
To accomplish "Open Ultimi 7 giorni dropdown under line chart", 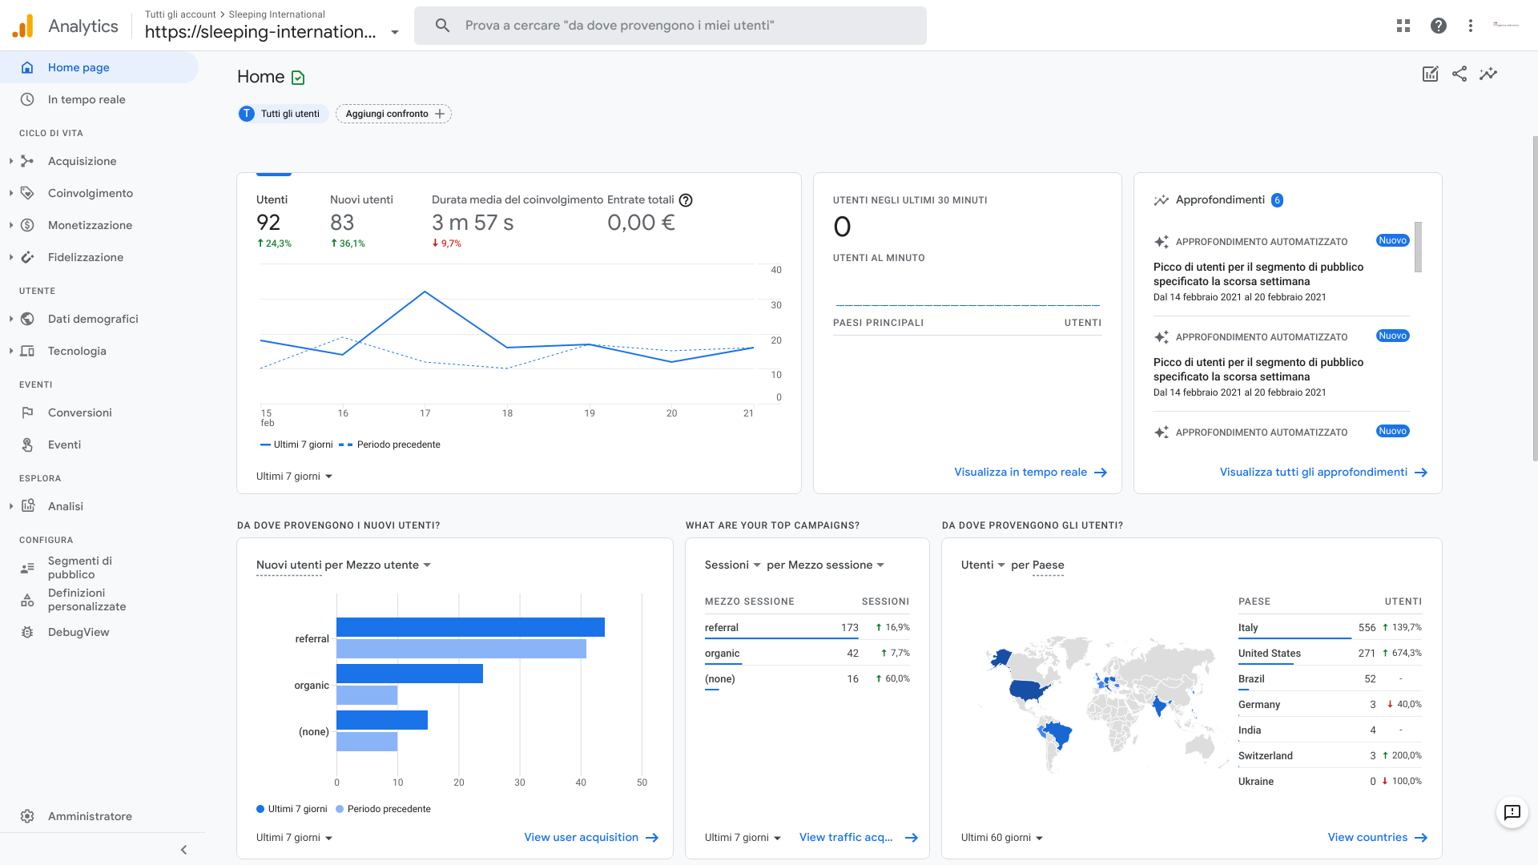I will [294, 477].
